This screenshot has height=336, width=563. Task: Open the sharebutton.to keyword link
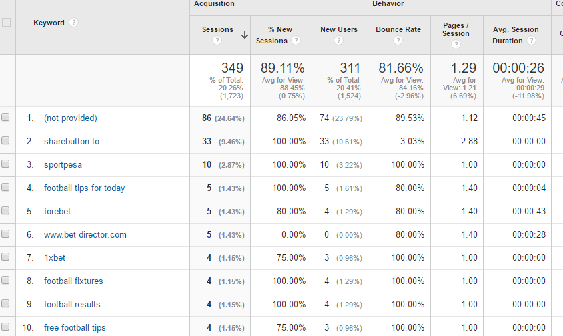[71, 142]
